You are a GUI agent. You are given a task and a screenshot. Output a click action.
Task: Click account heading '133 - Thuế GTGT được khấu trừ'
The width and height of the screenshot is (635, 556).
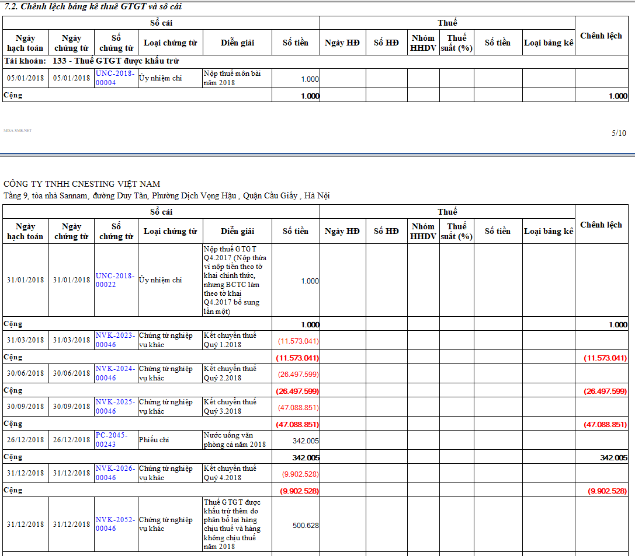pyautogui.click(x=116, y=61)
